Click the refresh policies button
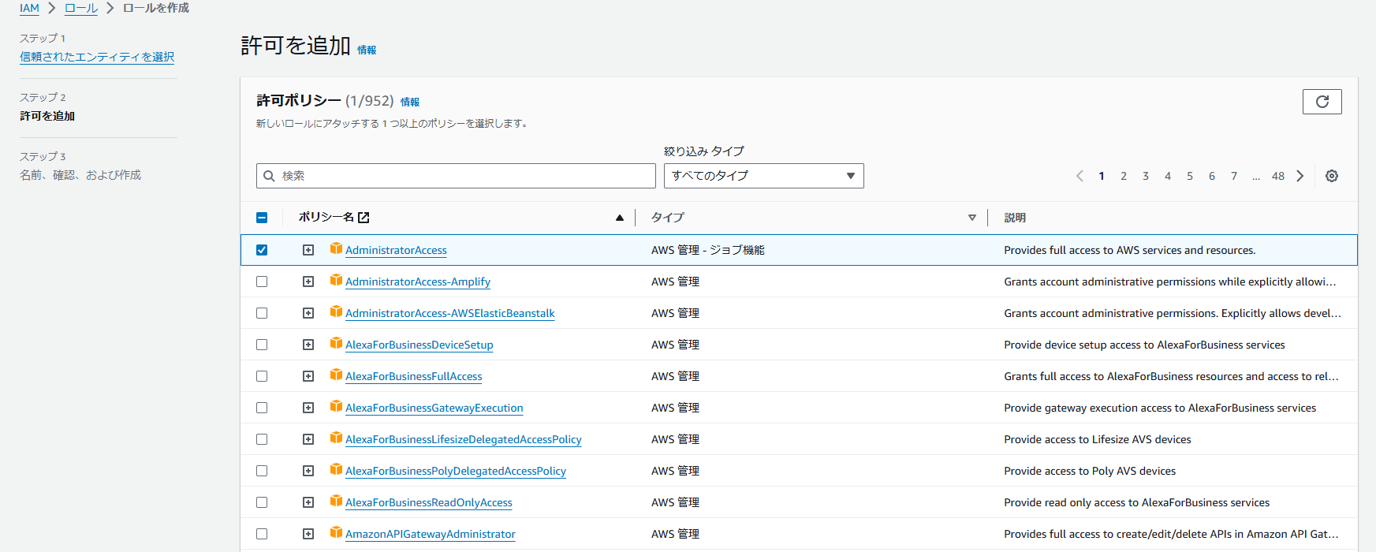Viewport: 1376px width, 552px height. 1322,102
